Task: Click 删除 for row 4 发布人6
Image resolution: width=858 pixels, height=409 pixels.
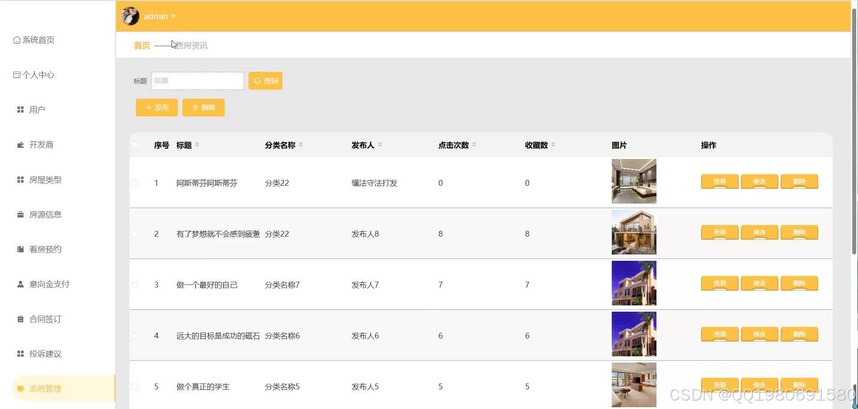Action: [x=799, y=334]
